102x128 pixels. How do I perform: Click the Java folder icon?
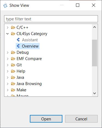pos(13,77)
